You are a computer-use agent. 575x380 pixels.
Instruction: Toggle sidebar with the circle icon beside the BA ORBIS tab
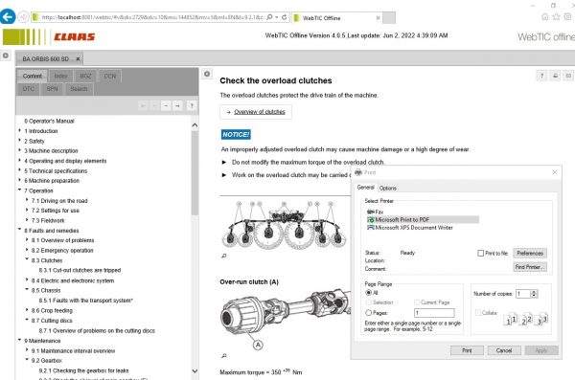6,56
